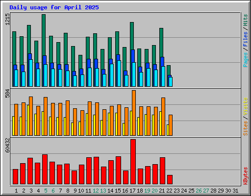
Task: Click the 60432 KBytes scale label
Action: click(x=7, y=145)
